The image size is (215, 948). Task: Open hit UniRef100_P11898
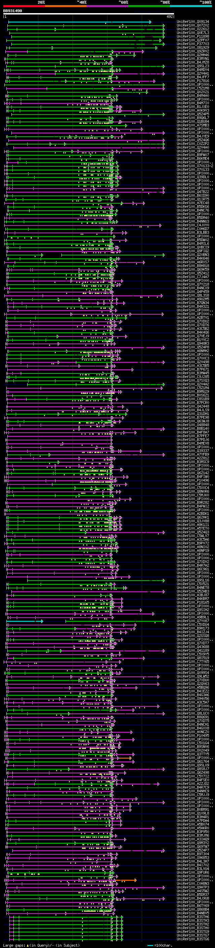192,36
